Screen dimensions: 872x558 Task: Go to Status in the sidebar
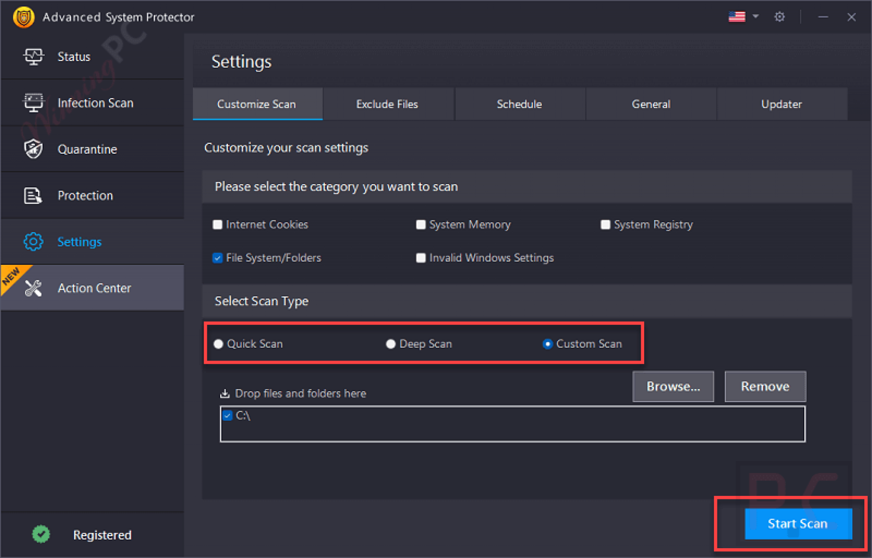(x=92, y=57)
